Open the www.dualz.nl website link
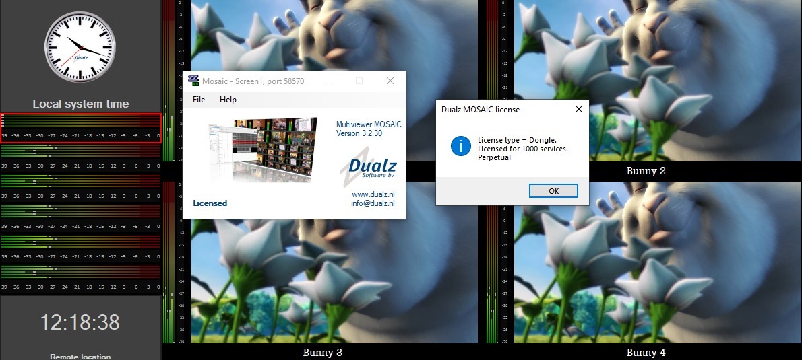Viewport: 802px width, 360px height. point(373,194)
